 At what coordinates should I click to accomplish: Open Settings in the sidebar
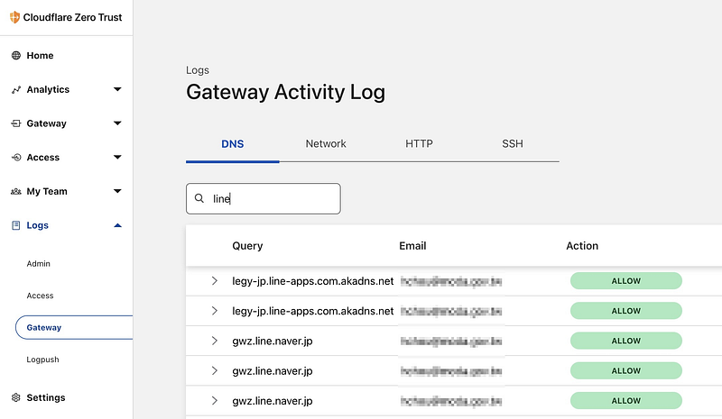click(46, 397)
